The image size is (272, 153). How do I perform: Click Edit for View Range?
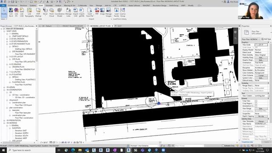point(261,108)
